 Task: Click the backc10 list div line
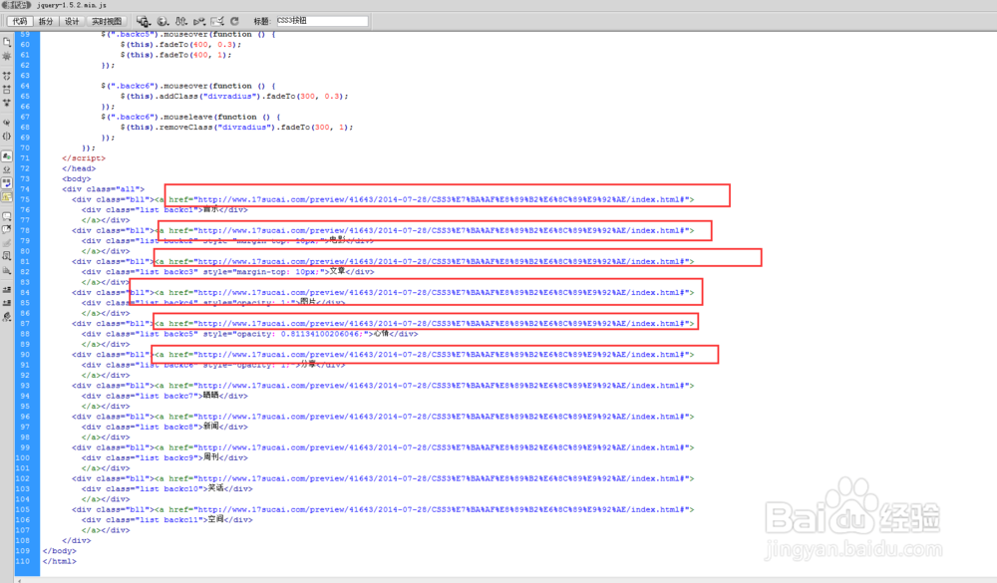click(x=167, y=489)
